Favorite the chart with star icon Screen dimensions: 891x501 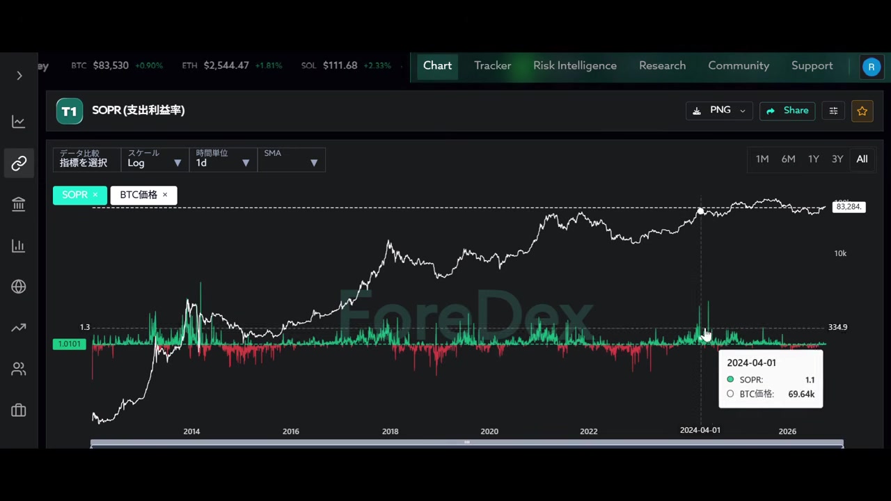coord(862,111)
